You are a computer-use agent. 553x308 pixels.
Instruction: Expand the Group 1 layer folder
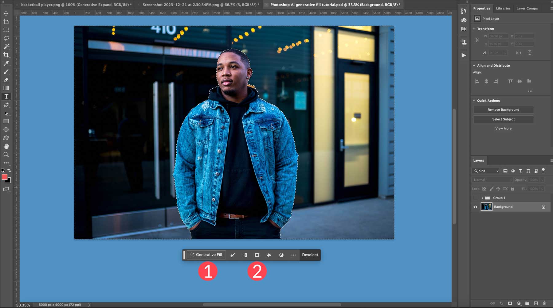point(482,198)
